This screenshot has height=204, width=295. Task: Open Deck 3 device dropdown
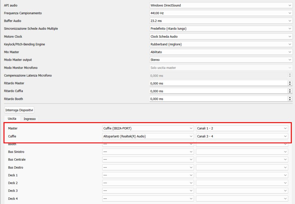pyautogui.click(x=148, y=191)
